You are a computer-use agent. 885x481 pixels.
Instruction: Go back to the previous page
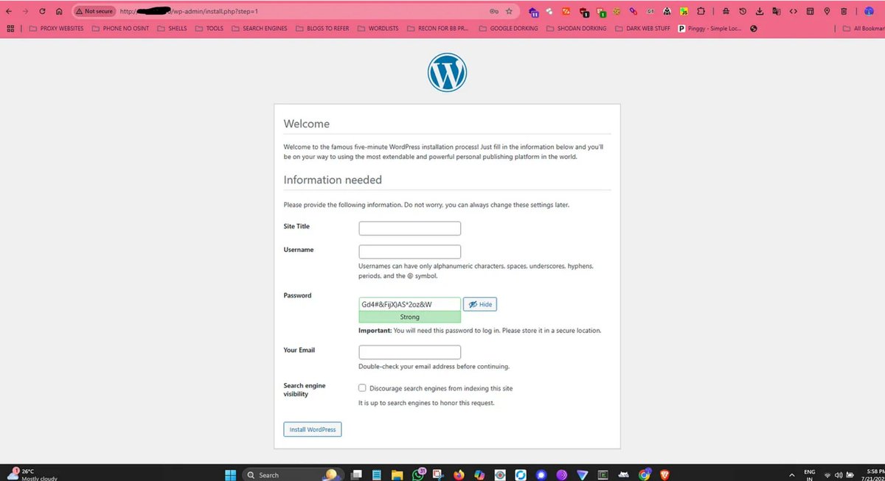pos(9,11)
